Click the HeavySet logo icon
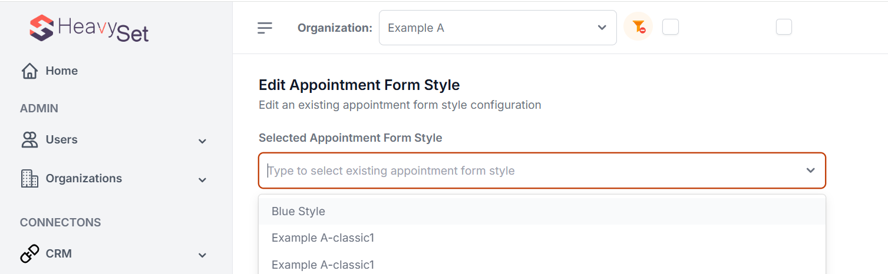 42,28
